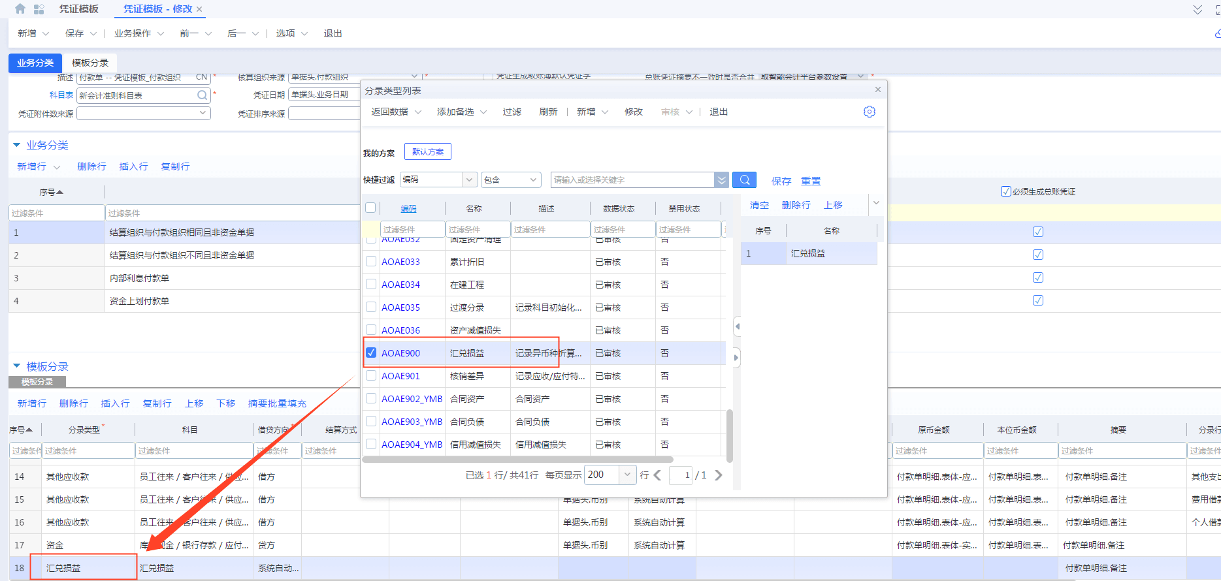Toggle 必须生成总账凭证 header checkbox
Screen dimensions: 1221x581
pyautogui.click(x=1005, y=191)
